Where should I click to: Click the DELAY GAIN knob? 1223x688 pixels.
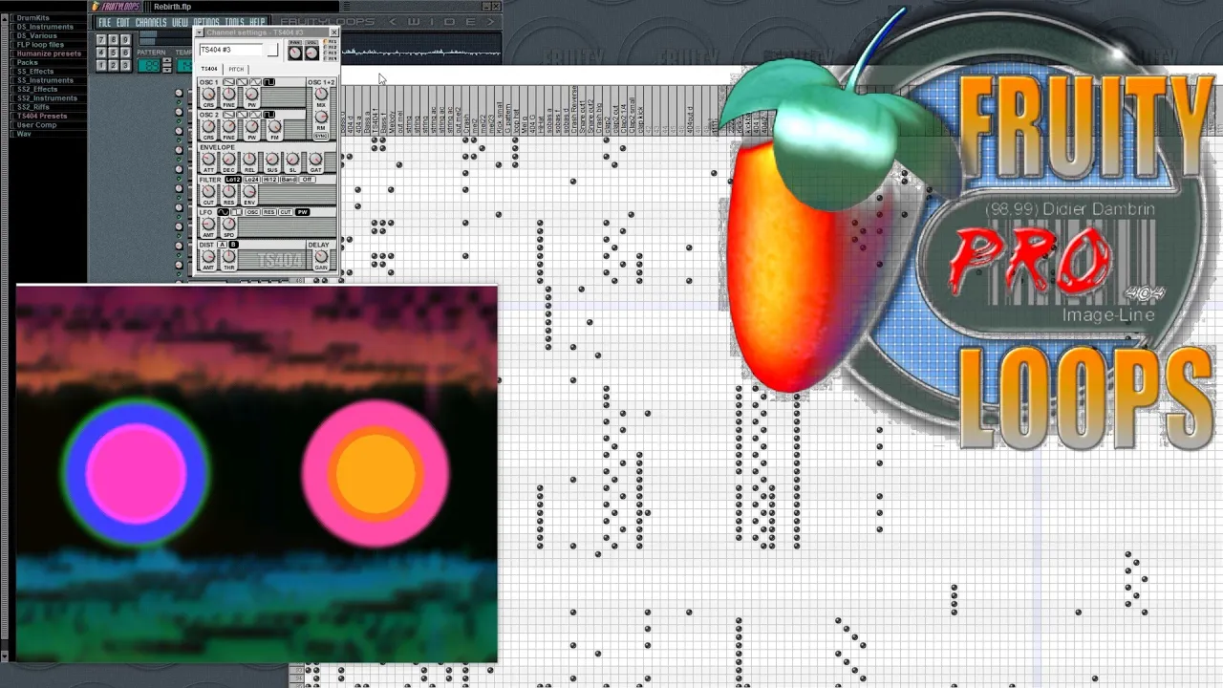tap(321, 256)
